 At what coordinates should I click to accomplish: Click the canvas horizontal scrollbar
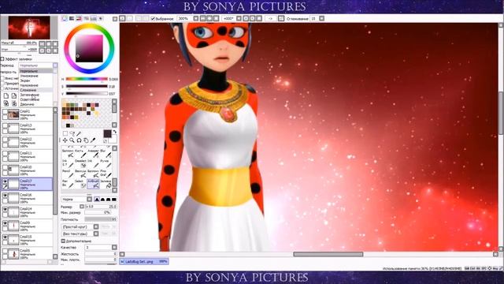[328, 254]
